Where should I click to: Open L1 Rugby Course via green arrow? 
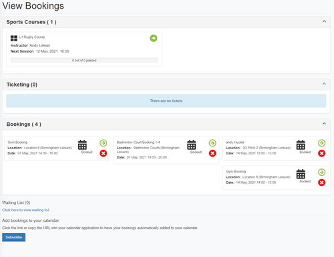pyautogui.click(x=154, y=38)
